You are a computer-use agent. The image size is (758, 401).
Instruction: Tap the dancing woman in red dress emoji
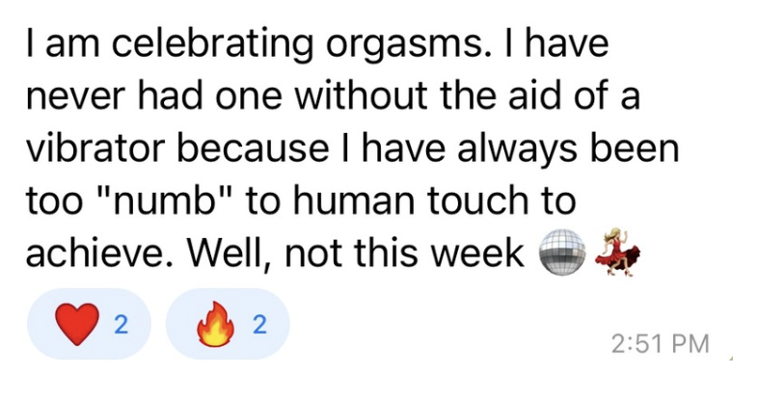click(618, 253)
